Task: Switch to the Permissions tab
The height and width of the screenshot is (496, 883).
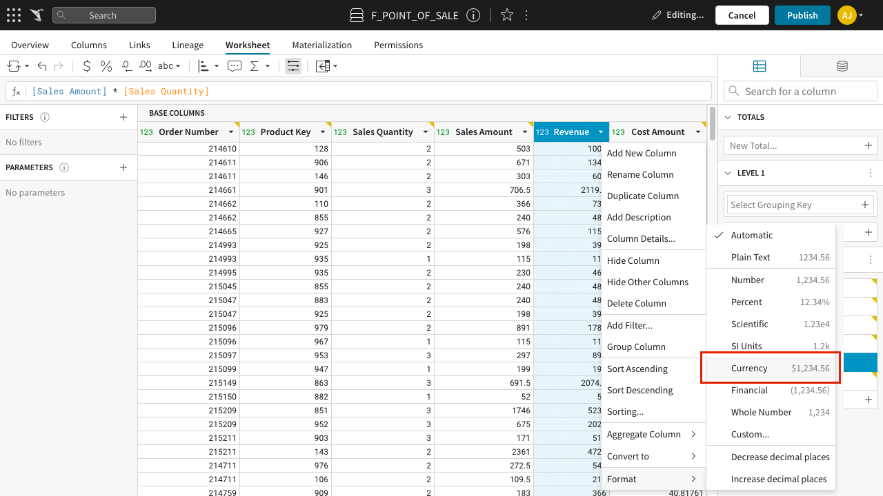Action: 399,45
